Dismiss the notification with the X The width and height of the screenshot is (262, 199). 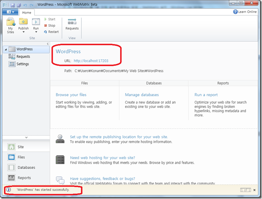coord(255,190)
